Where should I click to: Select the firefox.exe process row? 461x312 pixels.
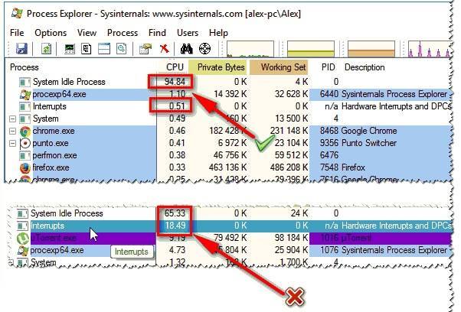coord(229,168)
